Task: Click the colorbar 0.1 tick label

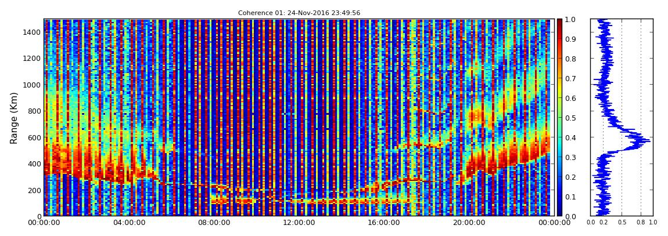Action: (x=570, y=197)
